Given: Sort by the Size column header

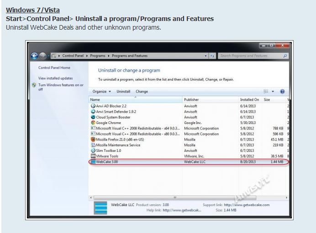Looking at the screenshot, I should coord(274,99).
